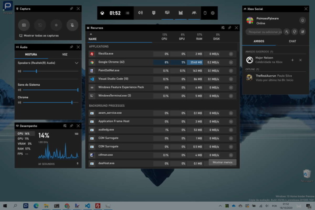This screenshot has width=315, height=210.
Task: Open Game Bar settings gear
Action: 213,13
